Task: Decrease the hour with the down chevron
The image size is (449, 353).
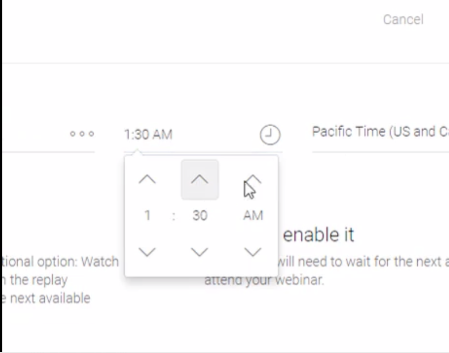Action: [147, 252]
